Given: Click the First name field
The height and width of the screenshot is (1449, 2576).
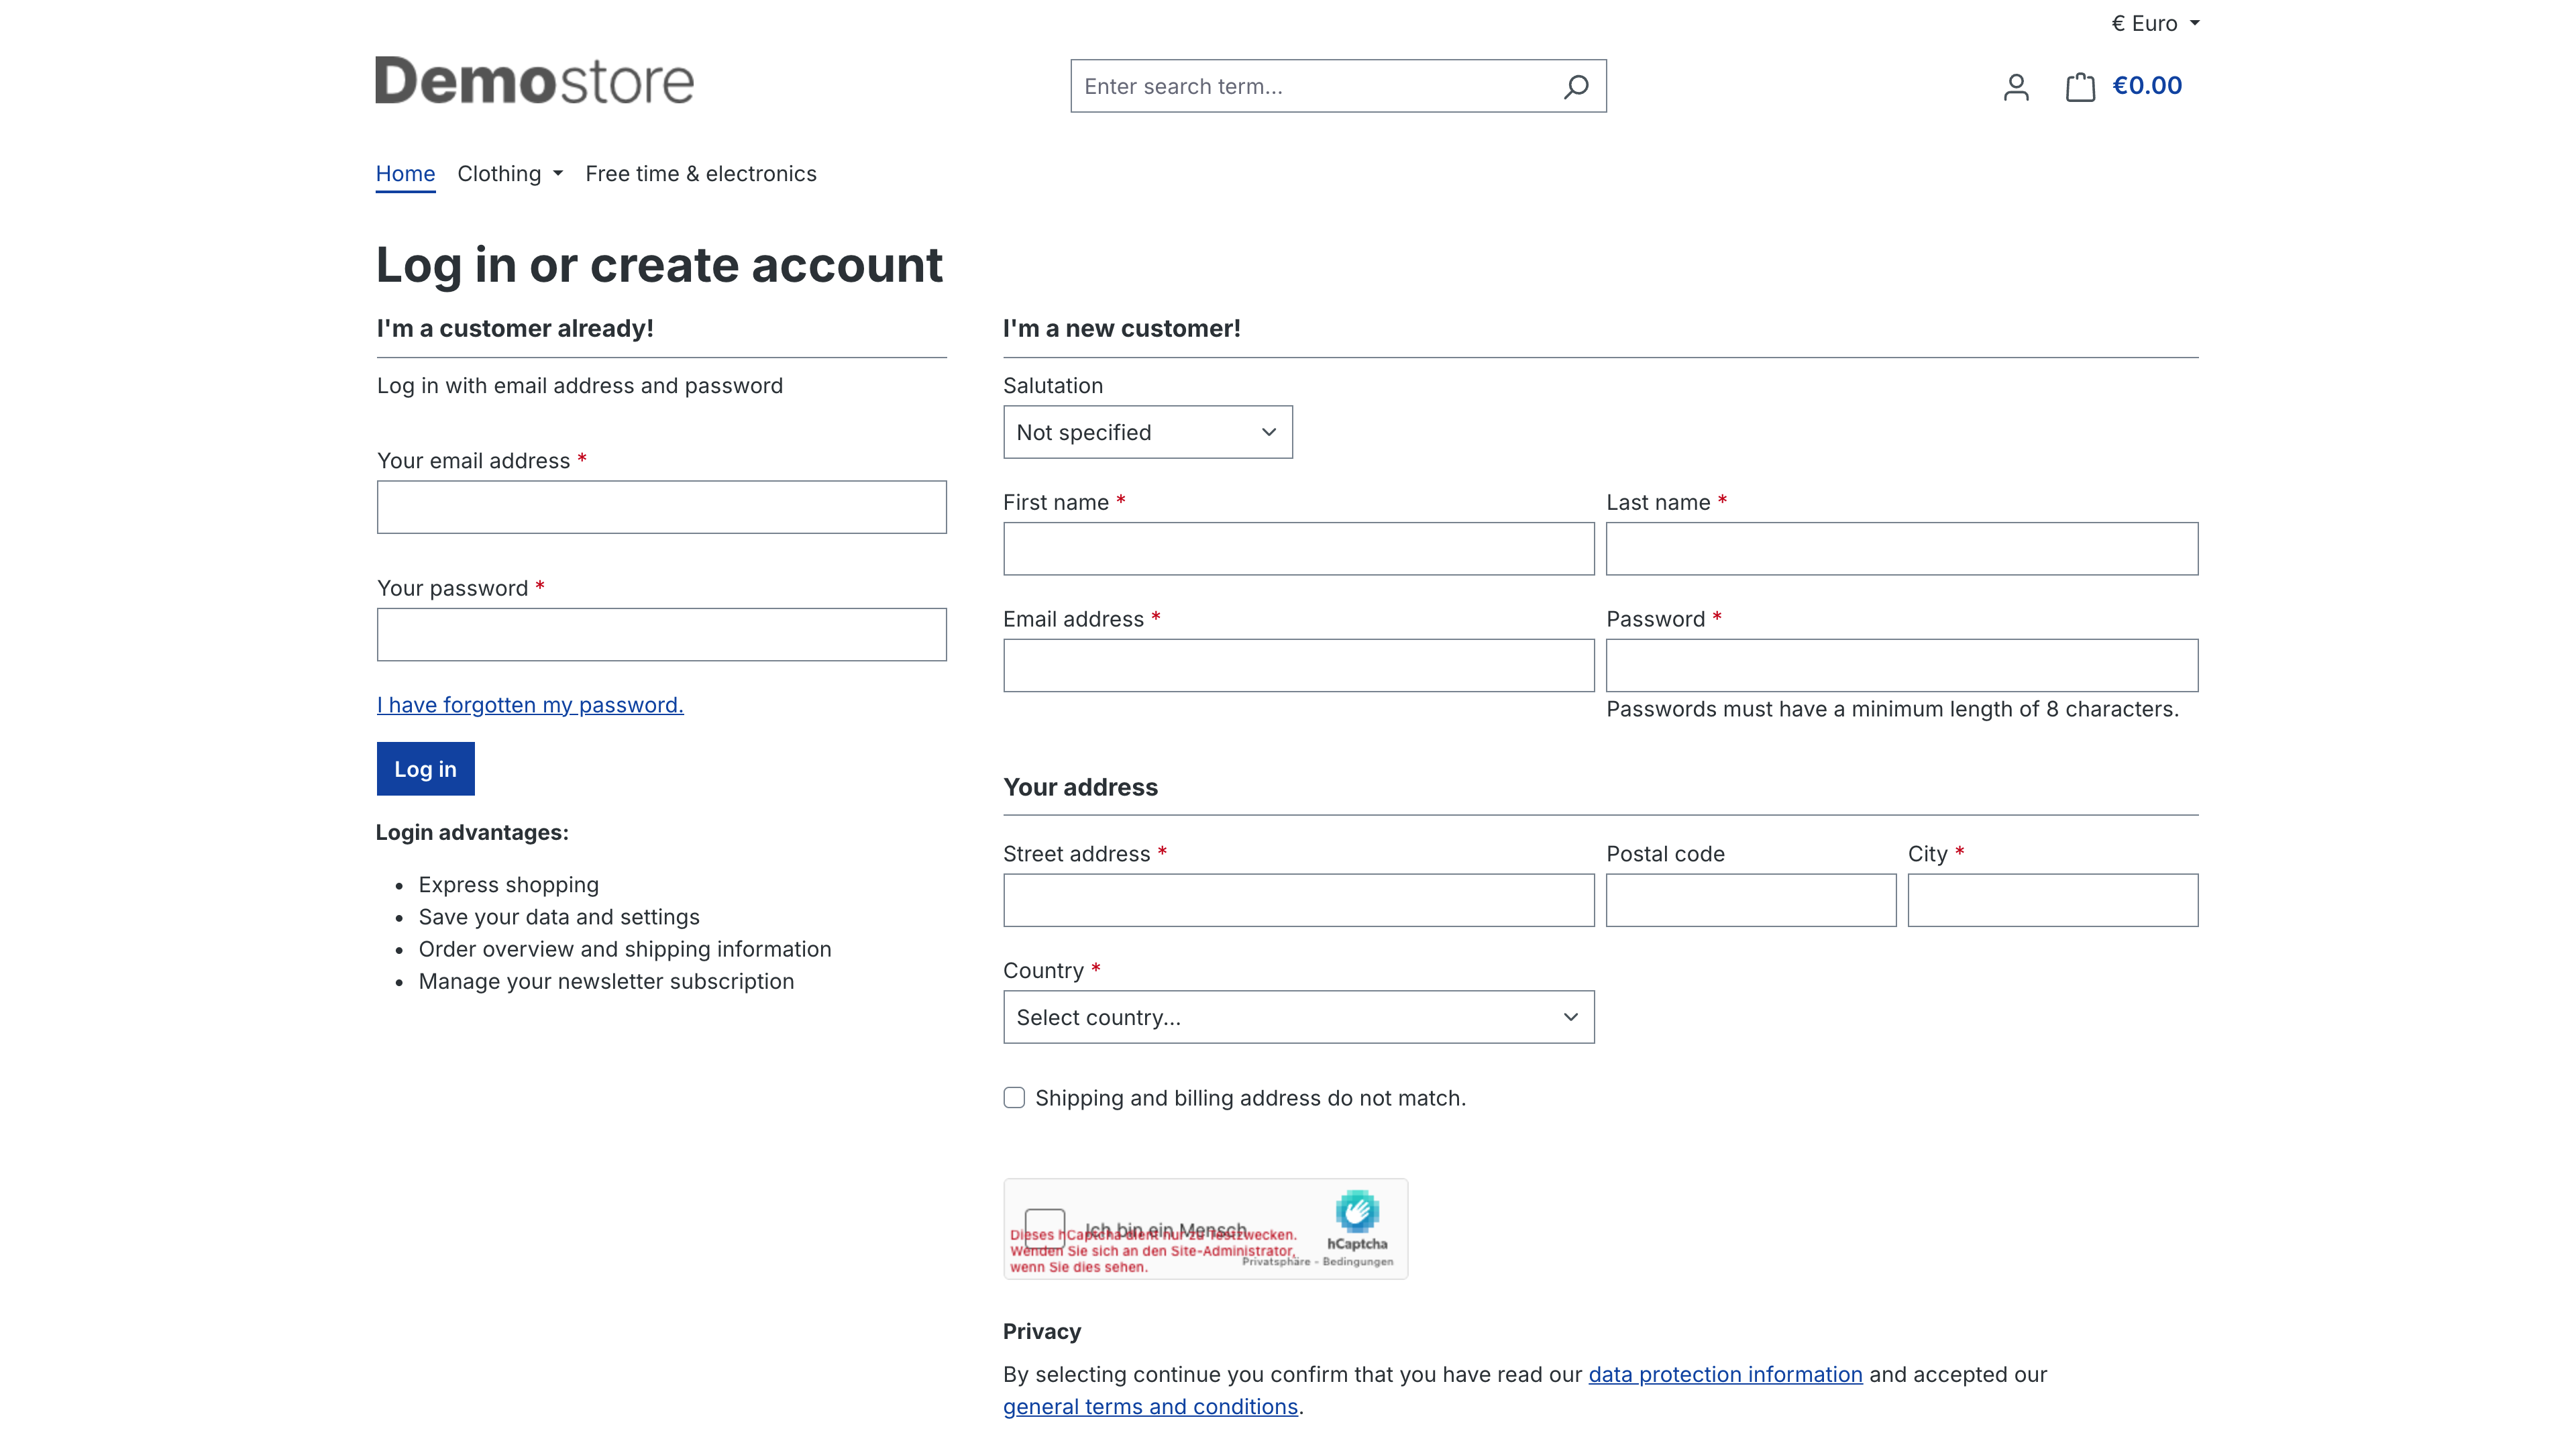Looking at the screenshot, I should tap(1299, 549).
